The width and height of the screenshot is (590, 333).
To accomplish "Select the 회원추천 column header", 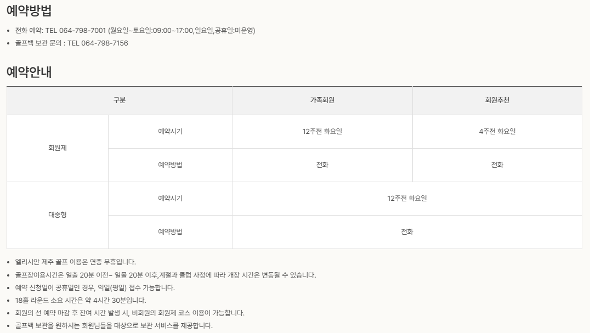I will click(x=497, y=100).
